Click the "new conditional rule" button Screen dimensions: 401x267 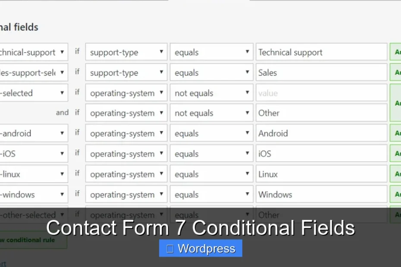pos(26,240)
